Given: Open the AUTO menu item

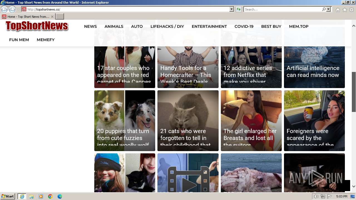Looking at the screenshot, I should tap(137, 26).
